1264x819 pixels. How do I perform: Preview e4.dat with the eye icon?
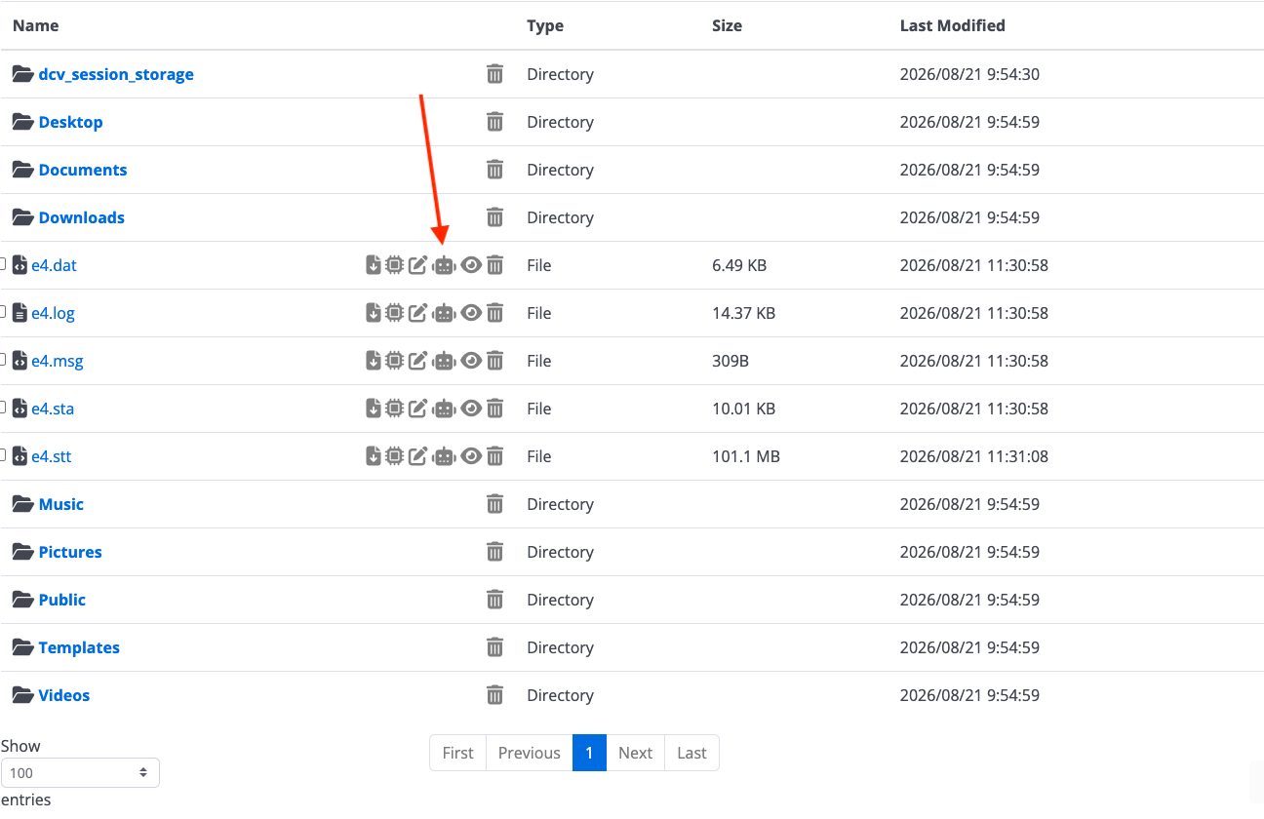pos(471,265)
